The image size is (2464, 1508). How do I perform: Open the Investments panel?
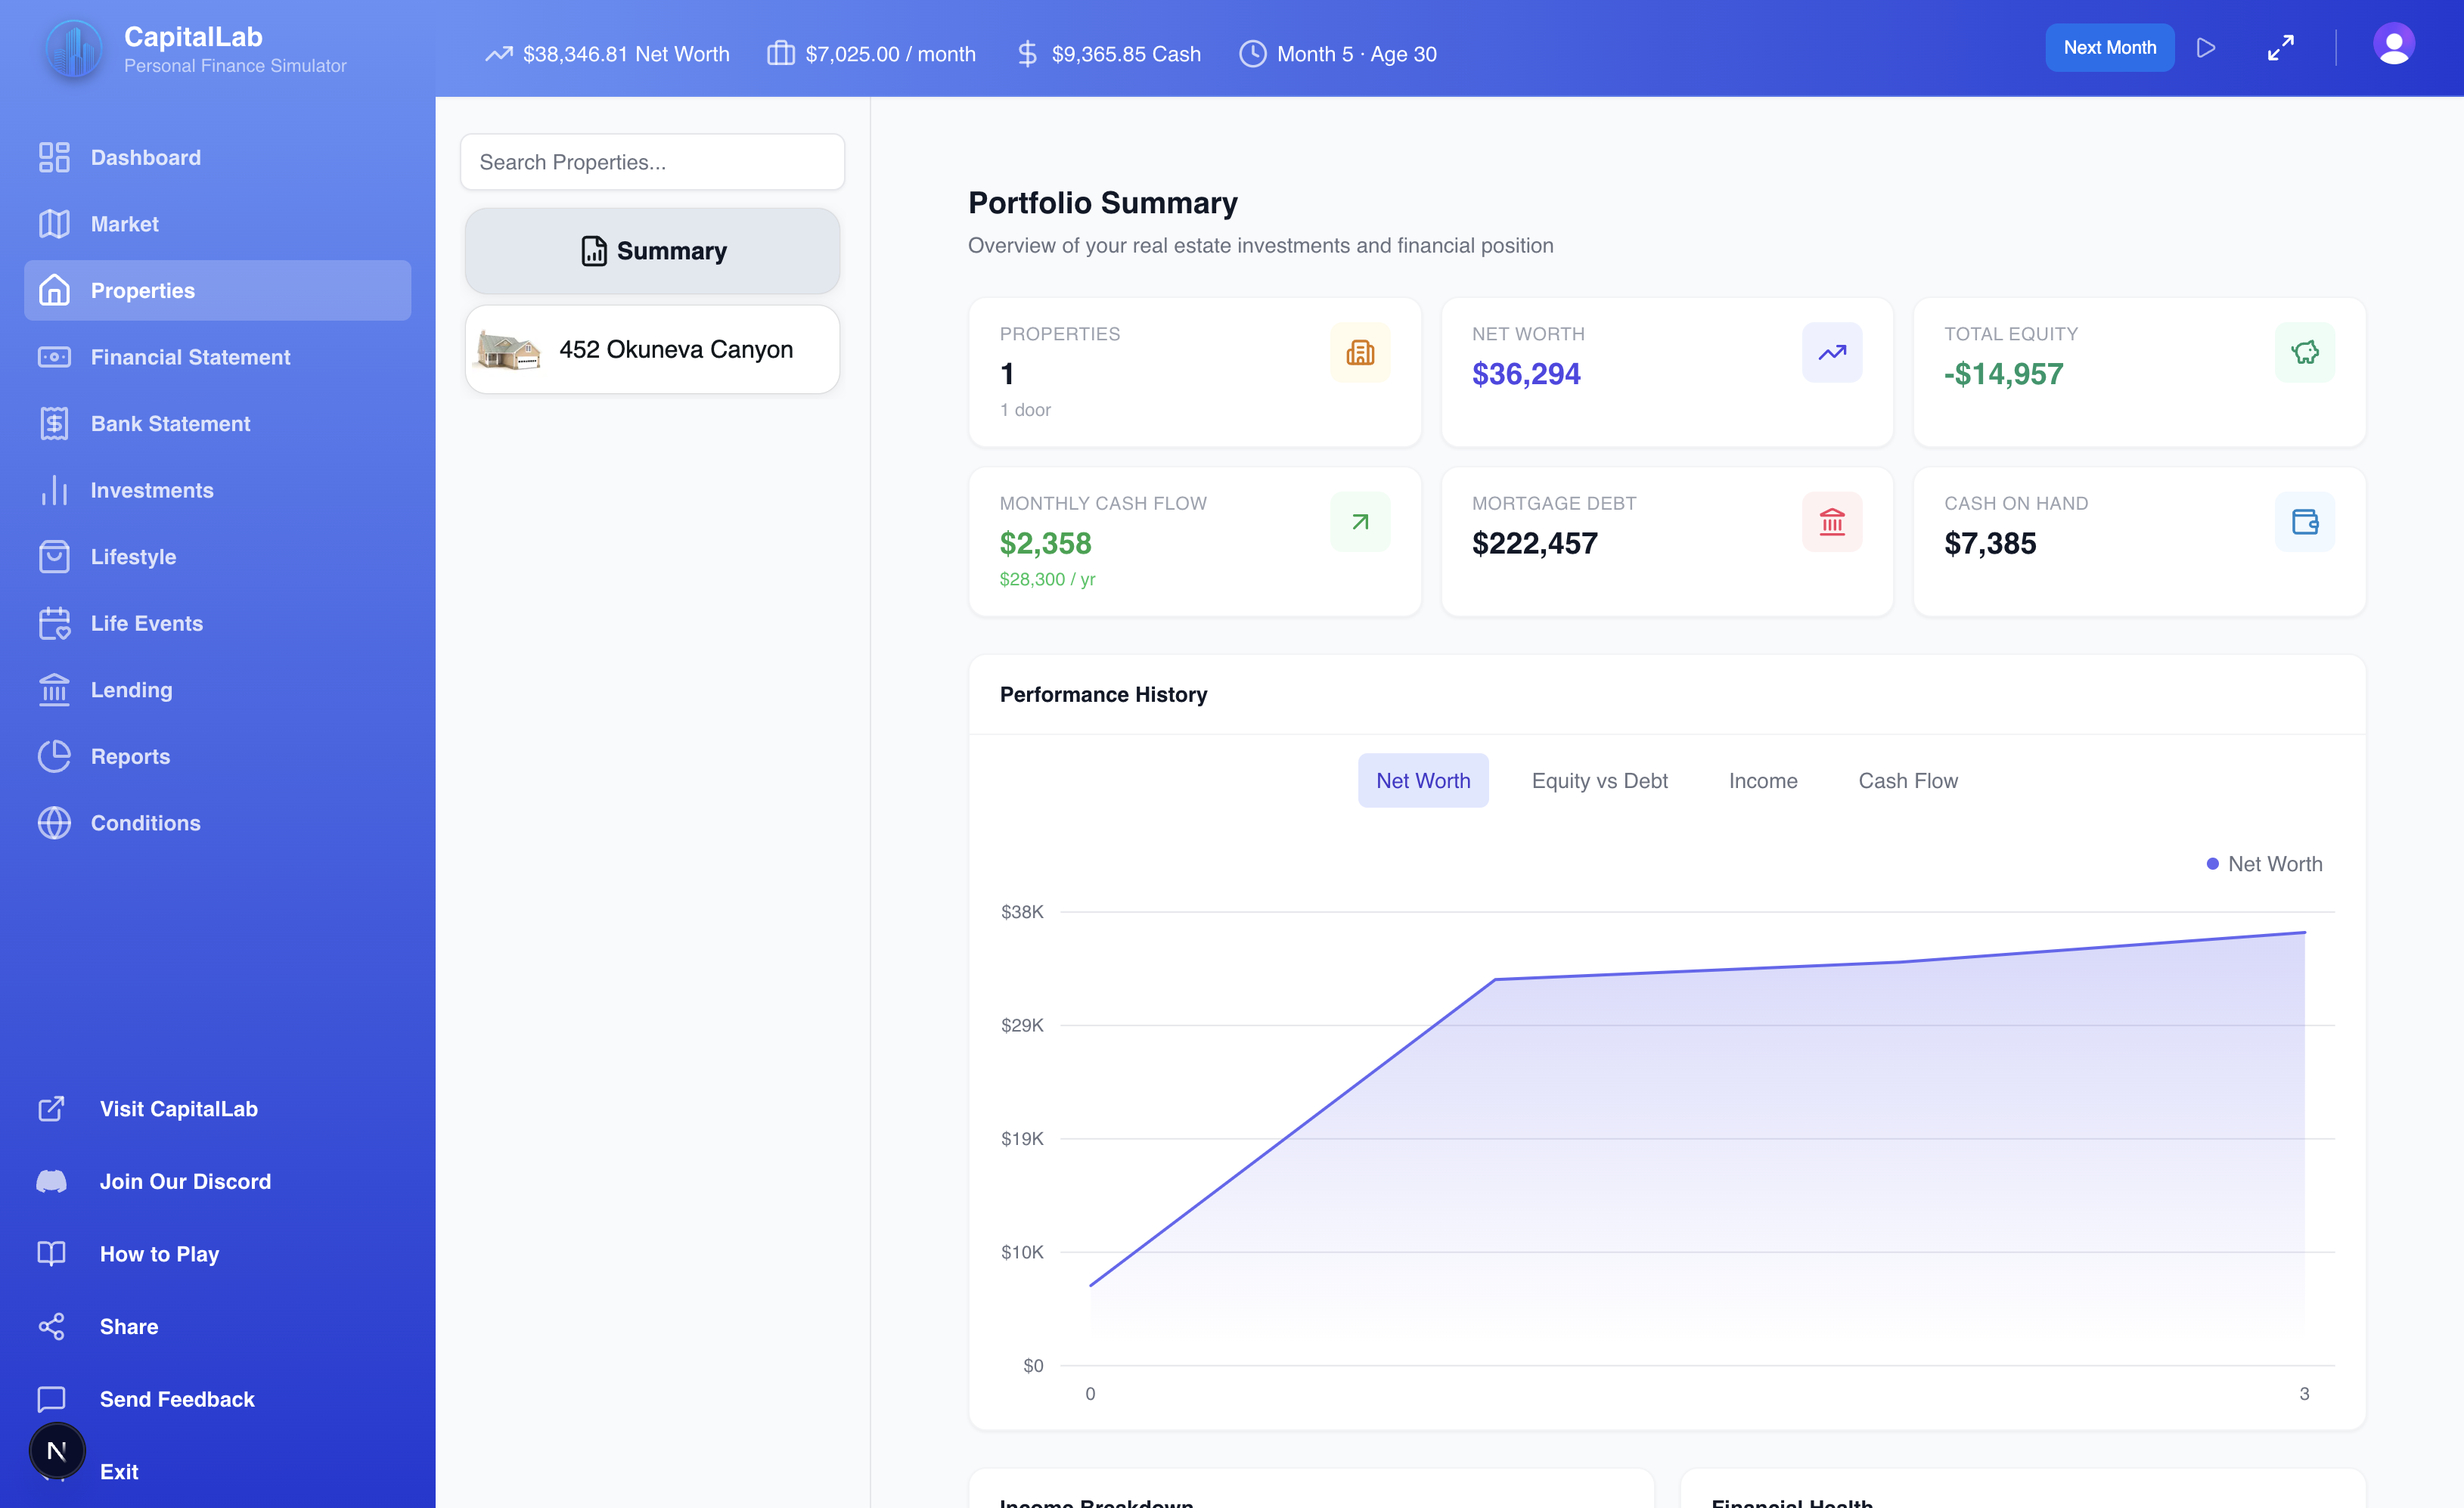(x=152, y=490)
